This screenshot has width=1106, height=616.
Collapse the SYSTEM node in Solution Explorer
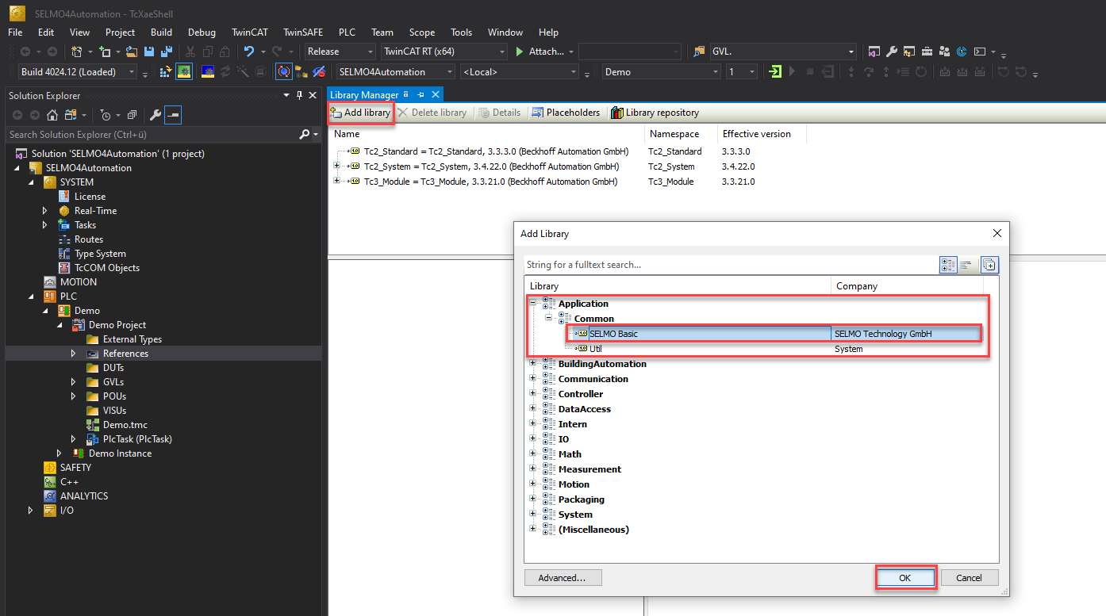coord(32,182)
